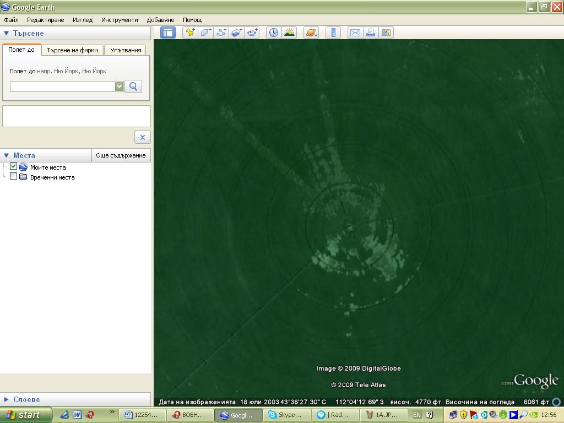This screenshot has height=423, width=564.
Task: Select Временни места folder item
Action: click(x=52, y=177)
